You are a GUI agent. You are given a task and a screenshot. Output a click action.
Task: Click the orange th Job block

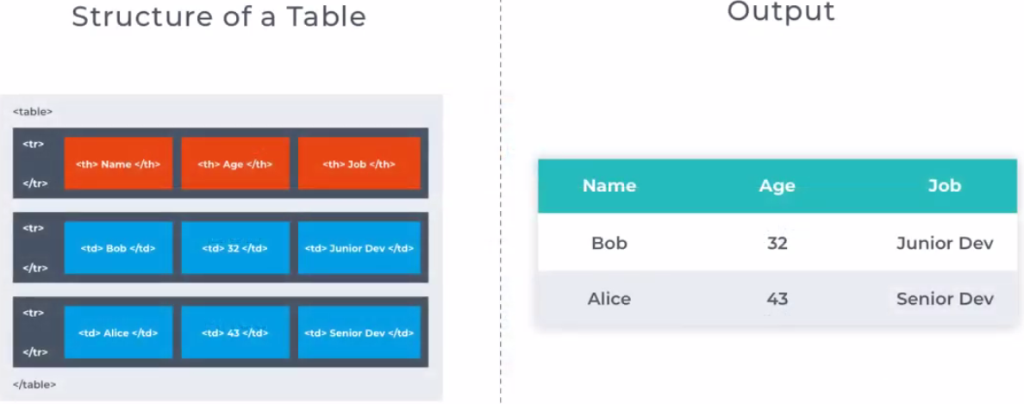[359, 164]
